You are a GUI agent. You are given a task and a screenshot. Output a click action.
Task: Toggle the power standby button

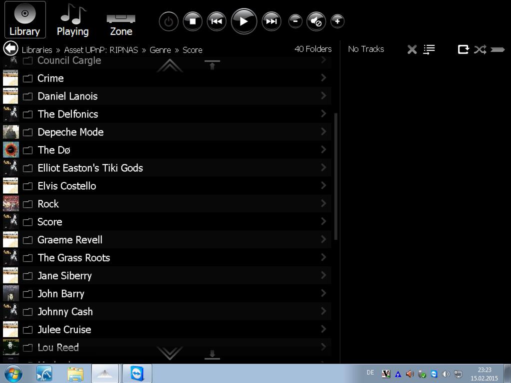point(169,21)
